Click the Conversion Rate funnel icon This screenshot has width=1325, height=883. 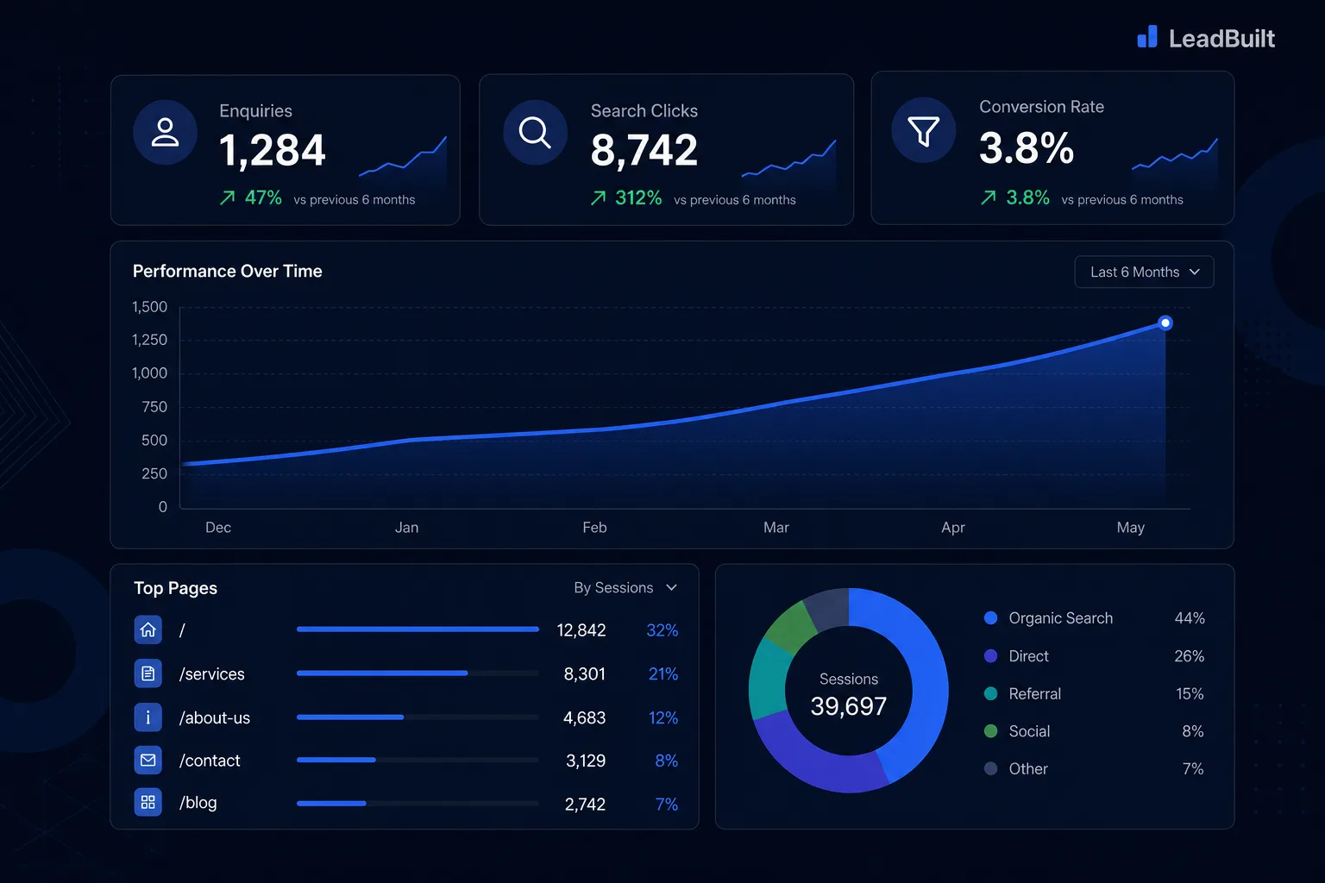pos(923,130)
